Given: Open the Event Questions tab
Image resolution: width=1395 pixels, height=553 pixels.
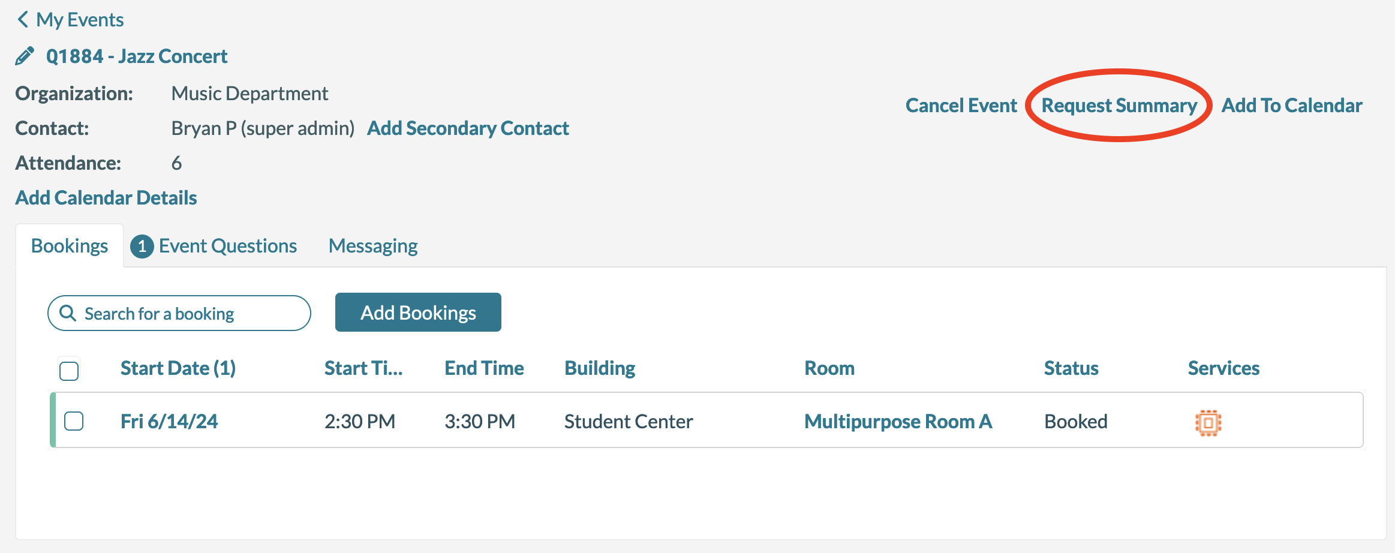Looking at the screenshot, I should pos(227,247).
